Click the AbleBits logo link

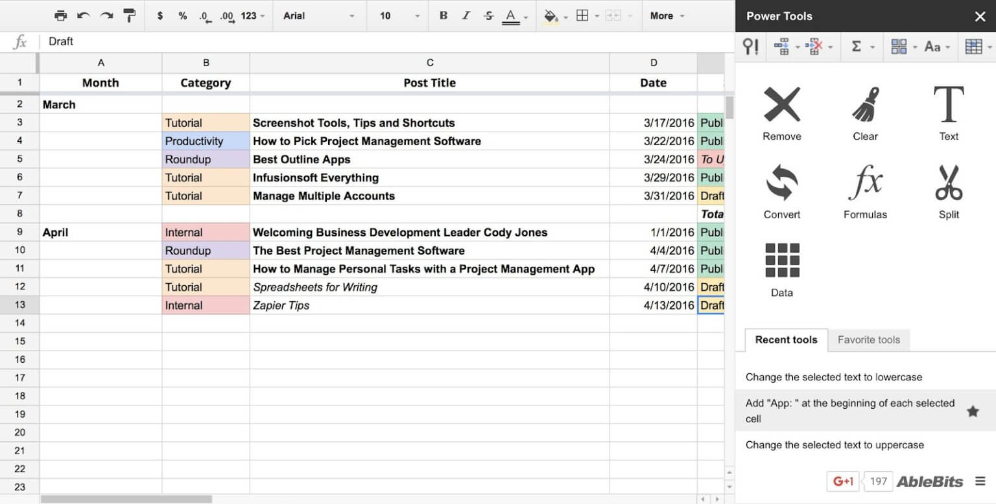pos(930,481)
